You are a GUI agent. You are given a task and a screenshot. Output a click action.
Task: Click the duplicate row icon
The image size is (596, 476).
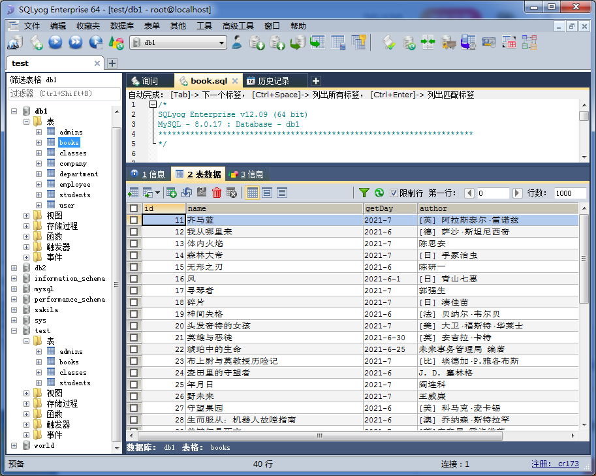click(x=186, y=193)
